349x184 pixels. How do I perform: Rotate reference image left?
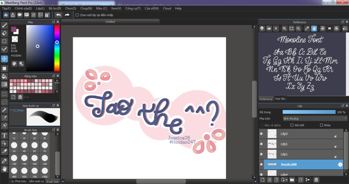[322, 29]
